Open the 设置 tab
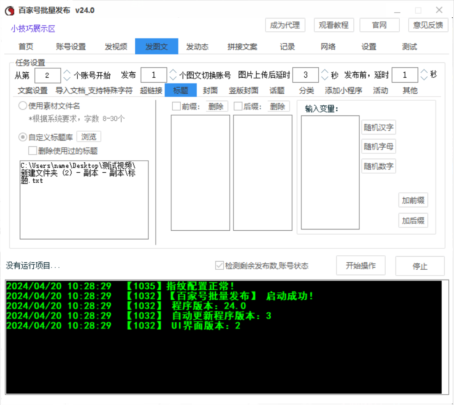 point(369,46)
